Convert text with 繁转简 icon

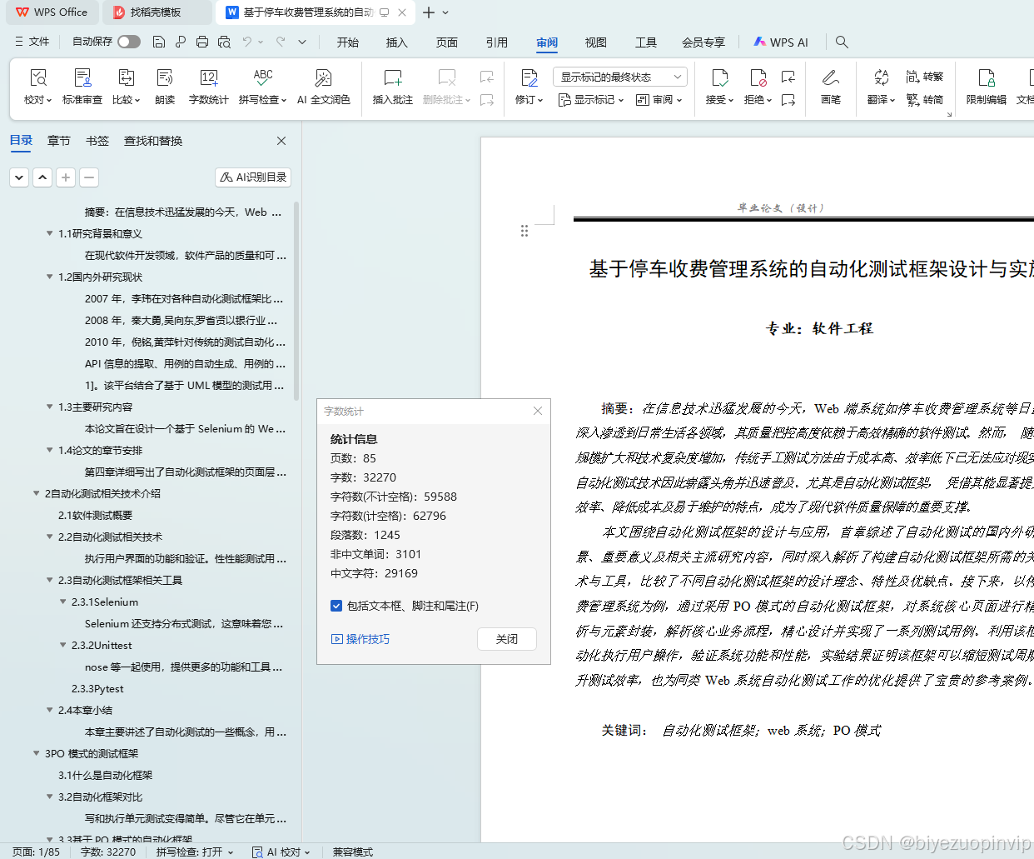pyautogui.click(x=924, y=98)
